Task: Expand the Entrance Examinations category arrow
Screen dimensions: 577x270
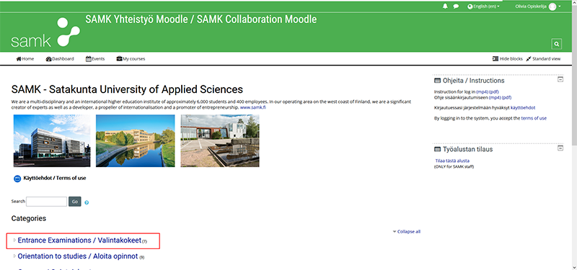Action: [14, 240]
